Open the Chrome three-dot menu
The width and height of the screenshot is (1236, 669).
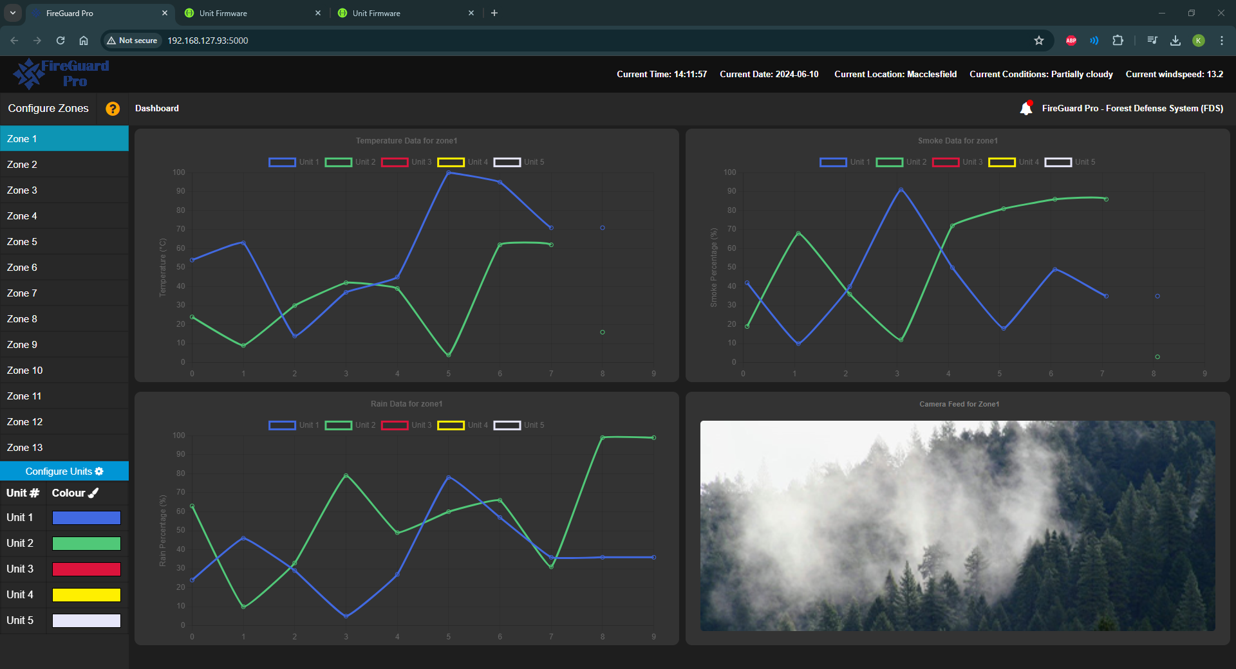tap(1221, 41)
